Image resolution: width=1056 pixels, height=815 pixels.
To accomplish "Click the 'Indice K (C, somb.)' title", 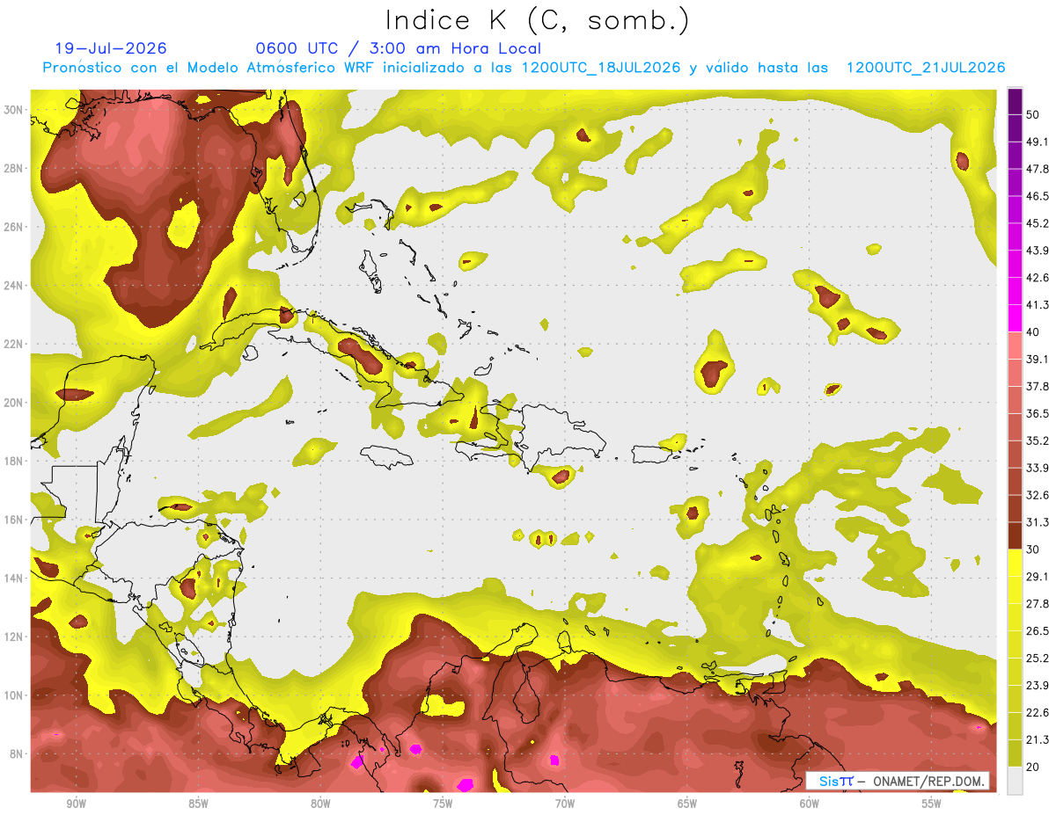I will (537, 20).
